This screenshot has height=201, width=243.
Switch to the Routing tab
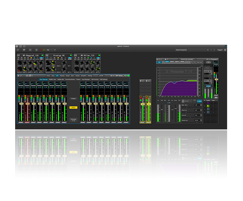(x=62, y=76)
